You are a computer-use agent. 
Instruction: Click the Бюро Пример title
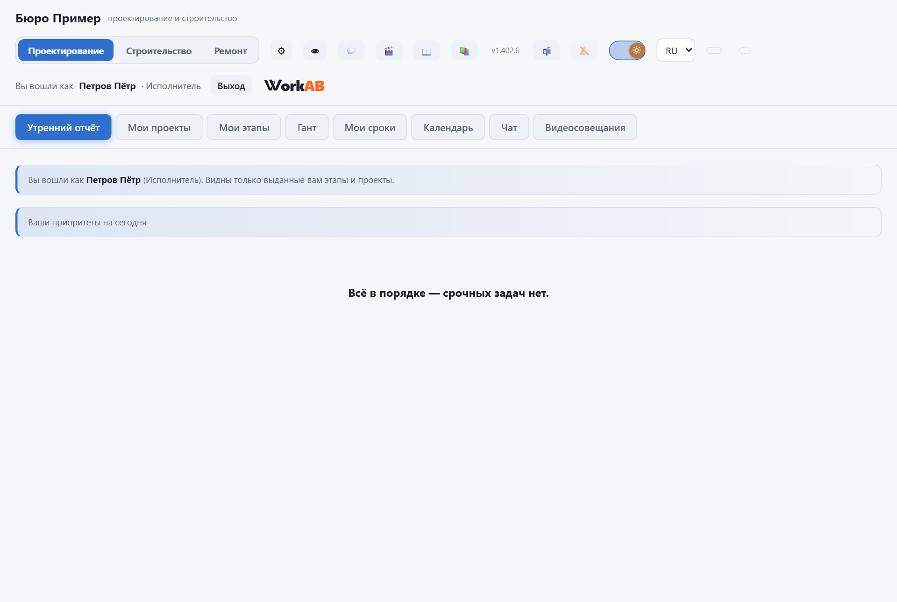click(x=58, y=18)
